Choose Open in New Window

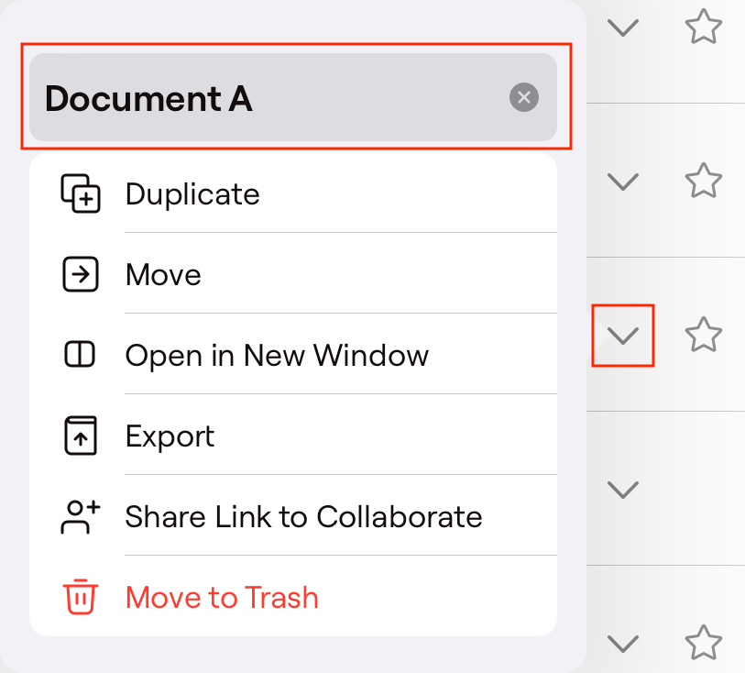[x=277, y=355]
